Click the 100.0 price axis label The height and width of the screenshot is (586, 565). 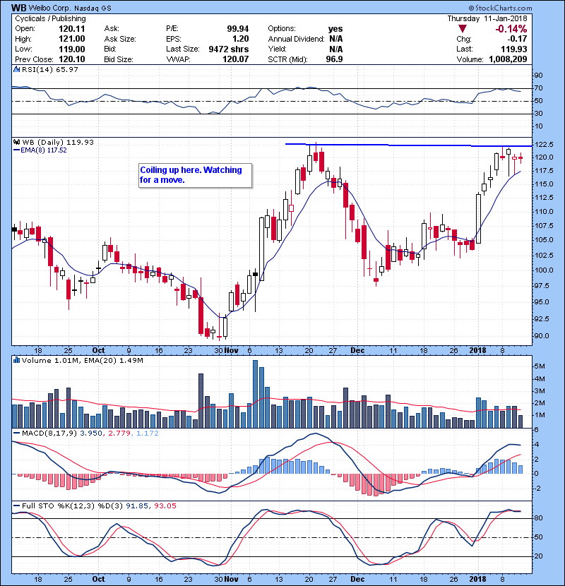coord(544,270)
